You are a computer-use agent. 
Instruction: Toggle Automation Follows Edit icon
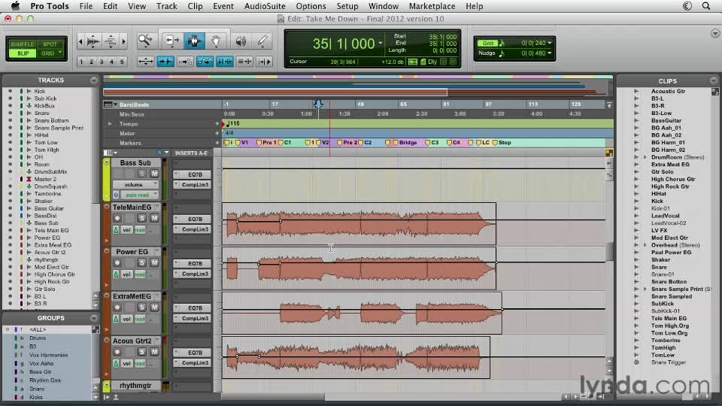205,61
